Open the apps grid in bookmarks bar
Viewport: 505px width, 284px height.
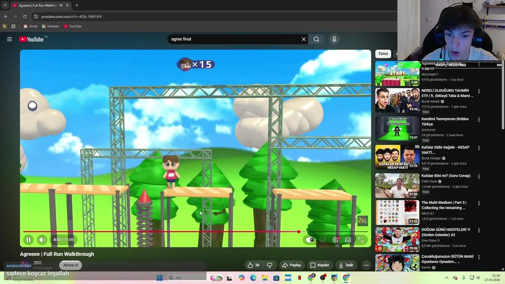point(13,26)
